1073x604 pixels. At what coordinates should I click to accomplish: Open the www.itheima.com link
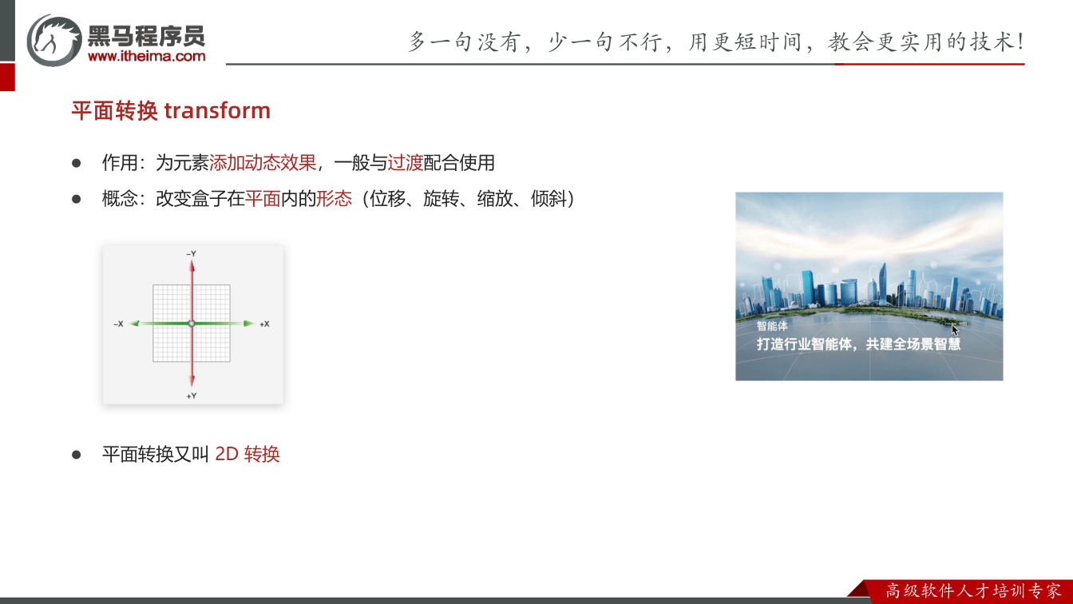147,56
